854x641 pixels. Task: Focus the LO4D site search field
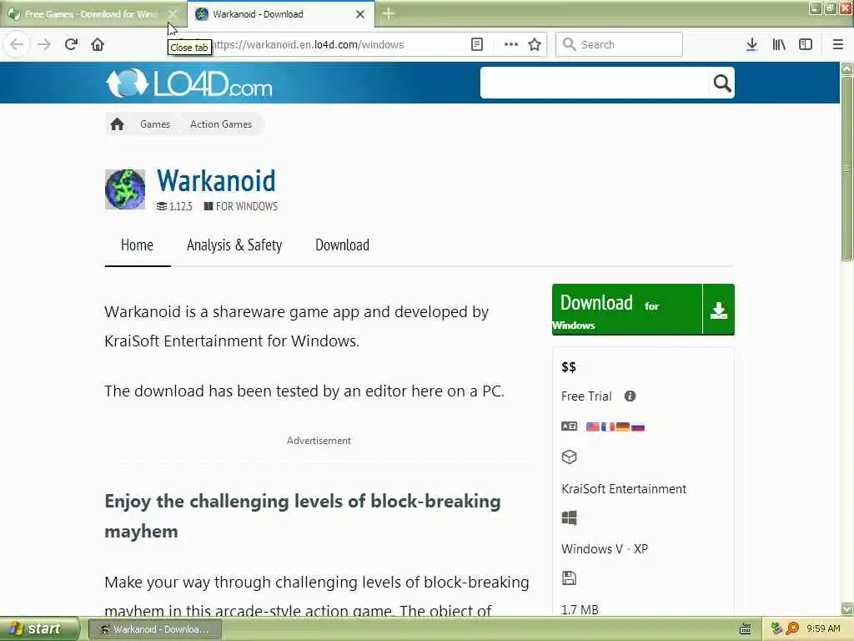click(595, 83)
